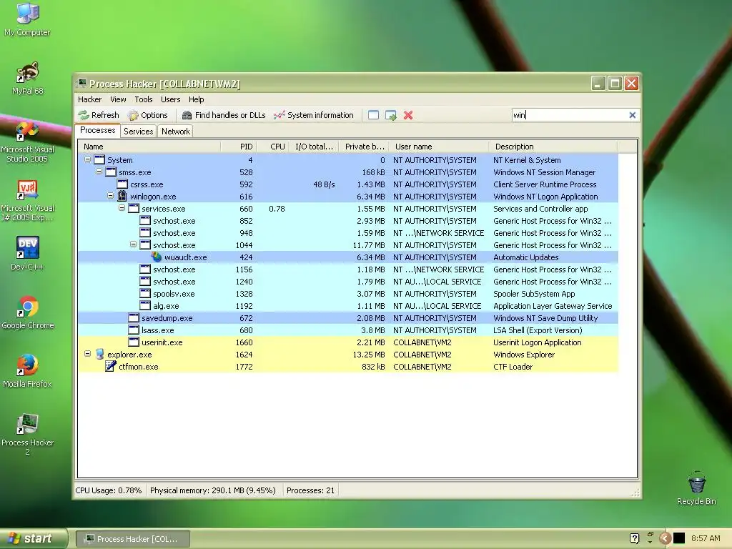Click the red X terminate-window toolbar icon
The image size is (732, 549).
408,115
